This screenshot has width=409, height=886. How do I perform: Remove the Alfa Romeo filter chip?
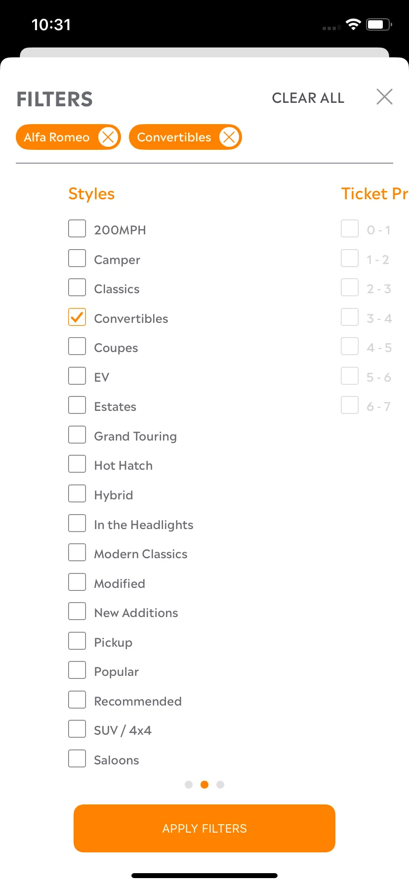pos(108,137)
